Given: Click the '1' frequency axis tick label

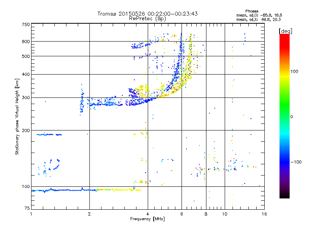Looking at the screenshot, I should pos(31,214).
